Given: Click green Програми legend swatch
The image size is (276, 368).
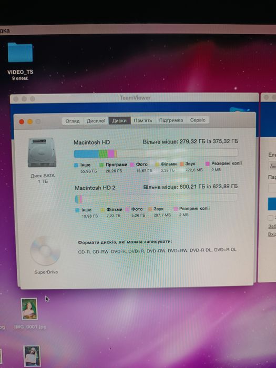Looking at the screenshot, I should click(101, 165).
